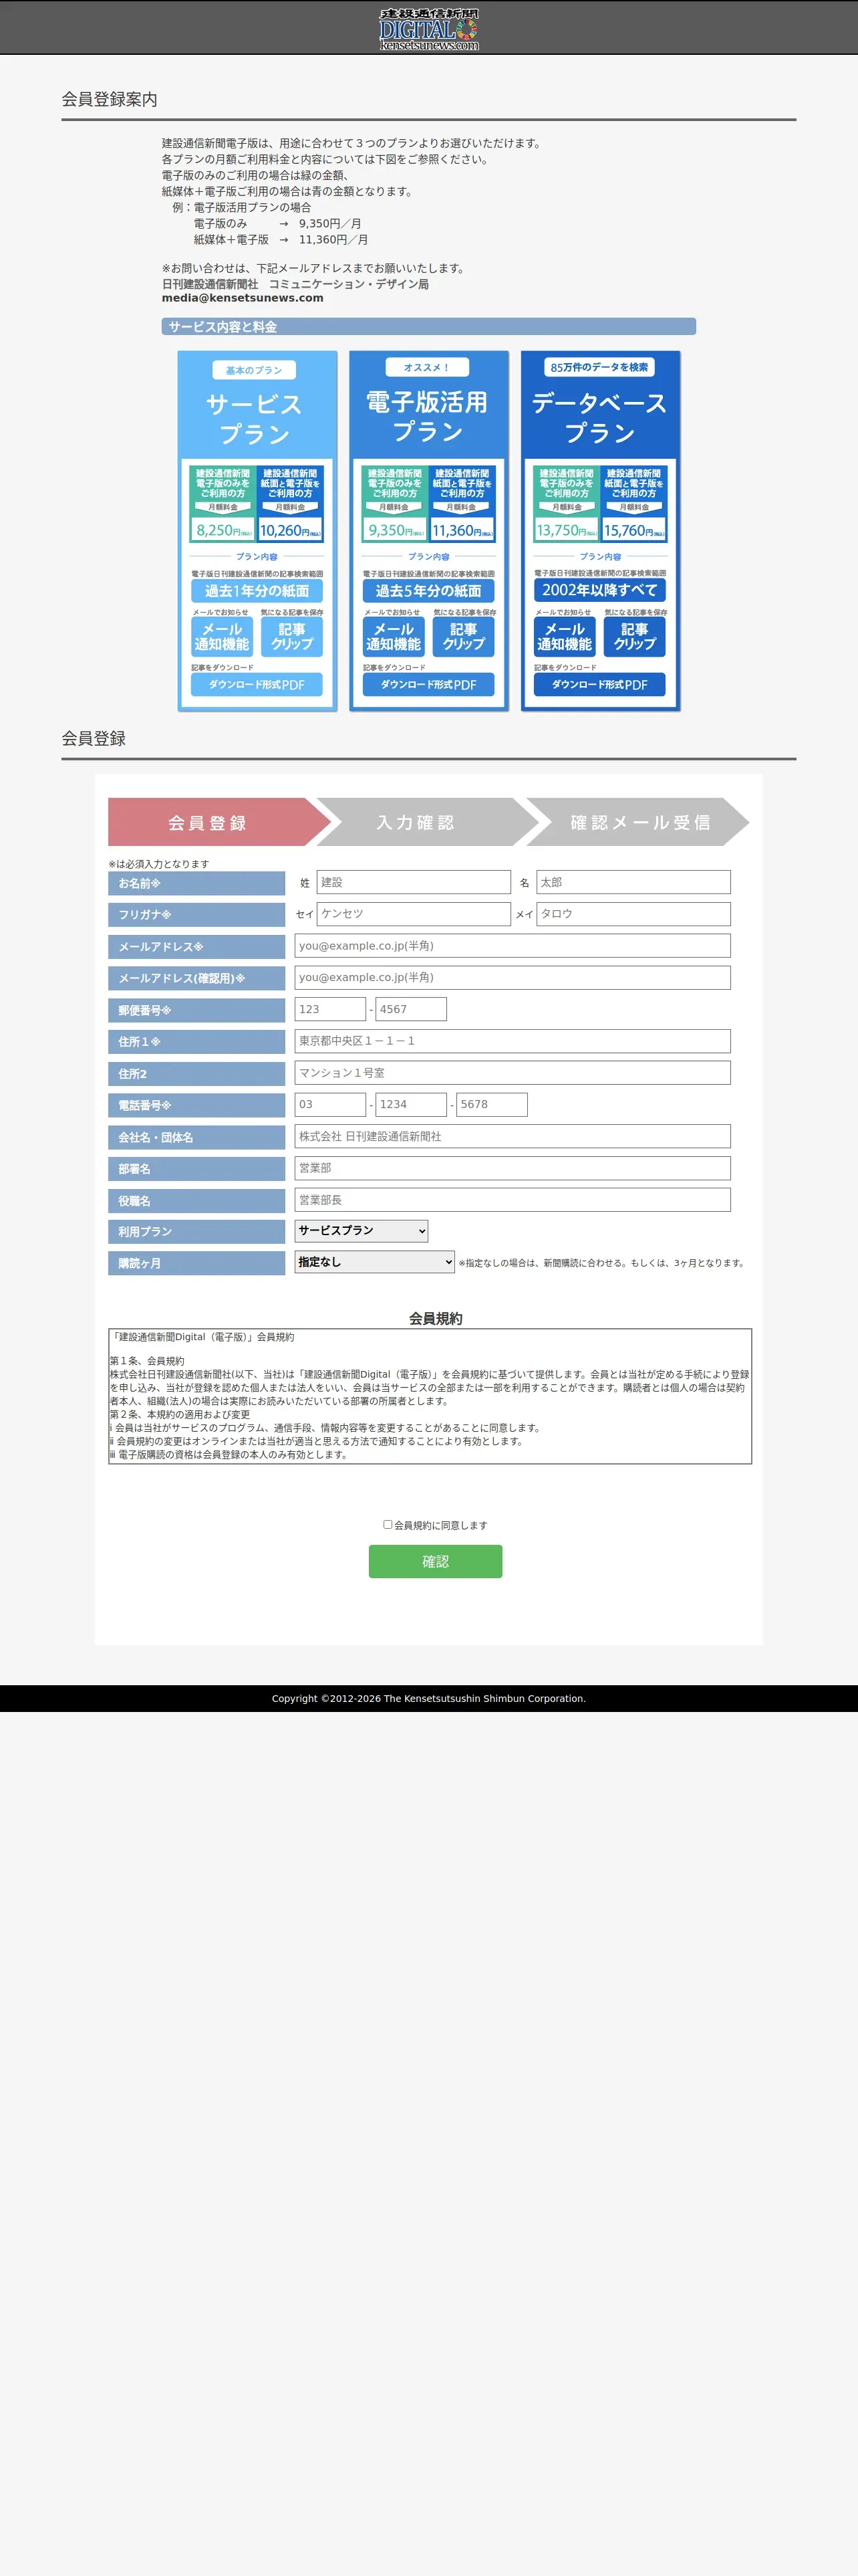Viewport: 858px width, 2576px height.
Task: Click the 購読ヶ月 label
Action: [196, 1264]
